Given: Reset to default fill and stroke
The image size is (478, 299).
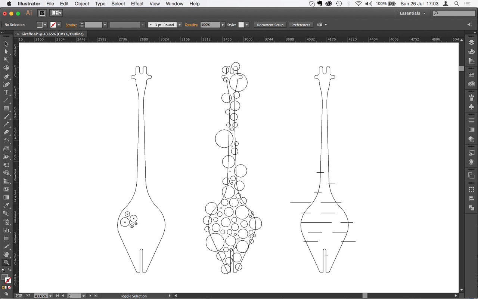Looking at the screenshot, I should (x=3, y=269).
